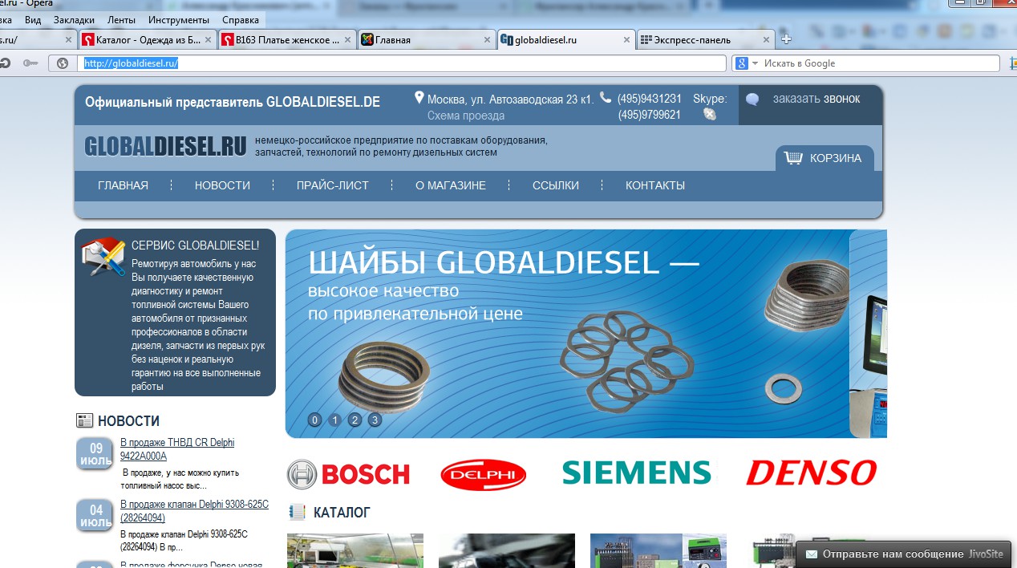The height and width of the screenshot is (568, 1017).
Task: Click the Искать в Google search field
Action: pos(880,63)
